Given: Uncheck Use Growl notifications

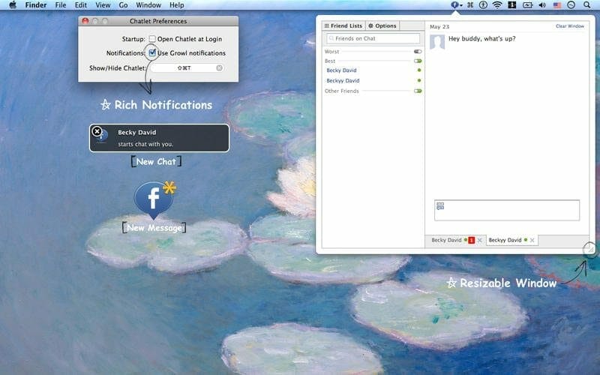Looking at the screenshot, I should (x=152, y=53).
